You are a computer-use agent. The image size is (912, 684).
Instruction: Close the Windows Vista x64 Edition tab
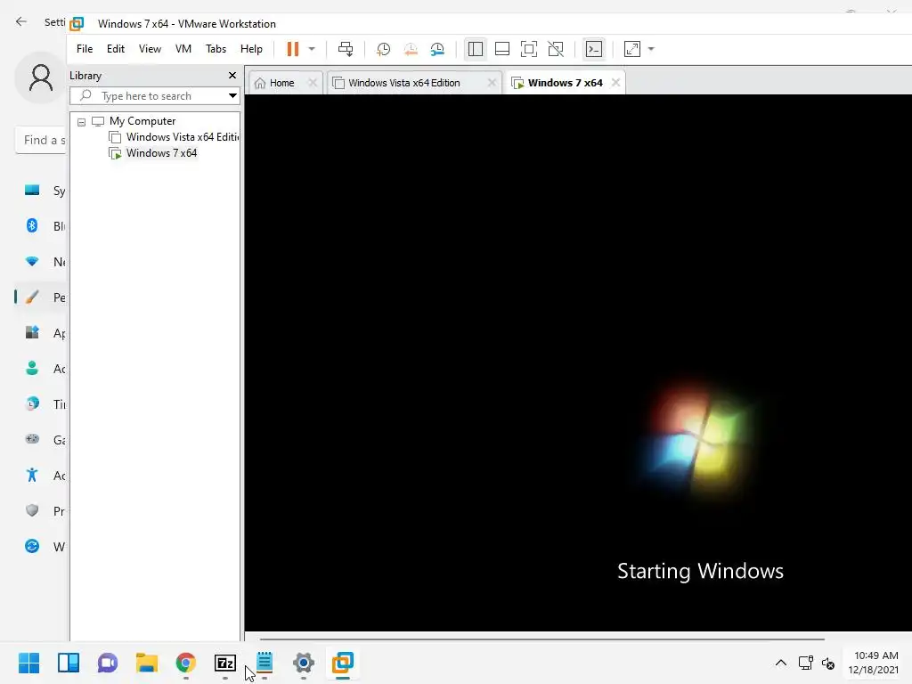pyautogui.click(x=492, y=83)
